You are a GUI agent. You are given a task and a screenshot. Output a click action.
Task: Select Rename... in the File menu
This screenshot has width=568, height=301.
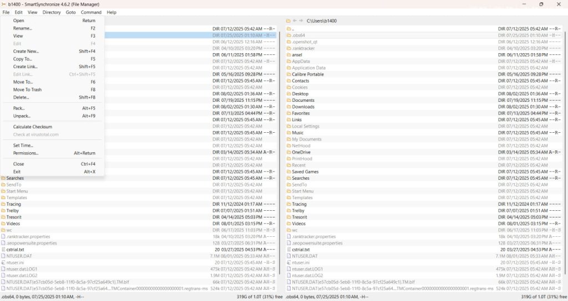click(x=52, y=28)
